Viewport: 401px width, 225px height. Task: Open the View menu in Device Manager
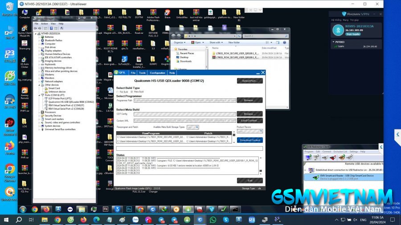[53, 24]
